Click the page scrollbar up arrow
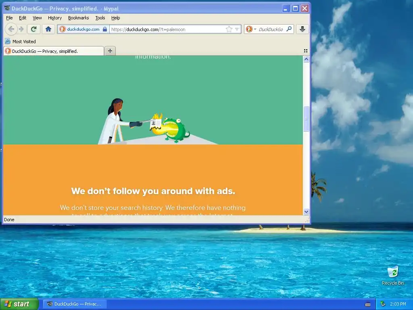 [x=306, y=59]
